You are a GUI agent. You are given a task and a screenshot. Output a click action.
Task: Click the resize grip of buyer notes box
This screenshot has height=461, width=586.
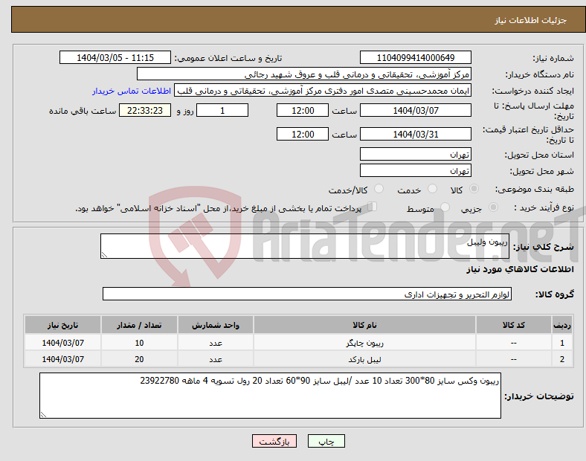coord(43,414)
